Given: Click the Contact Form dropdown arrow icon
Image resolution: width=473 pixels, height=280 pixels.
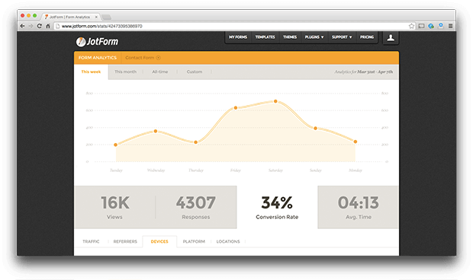Looking at the screenshot, I should [x=159, y=58].
